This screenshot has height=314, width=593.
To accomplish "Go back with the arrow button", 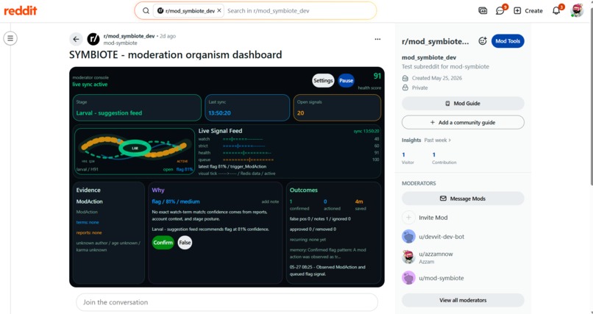I will [76, 39].
